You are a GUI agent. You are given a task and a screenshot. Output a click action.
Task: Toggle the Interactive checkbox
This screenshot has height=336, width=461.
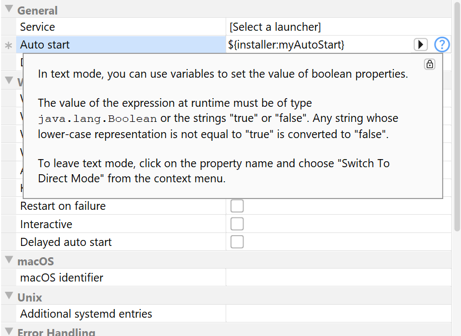click(237, 224)
